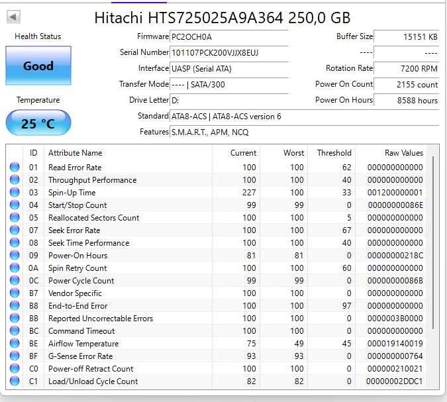Select the Spin-Up Time attribute name

click(x=72, y=193)
